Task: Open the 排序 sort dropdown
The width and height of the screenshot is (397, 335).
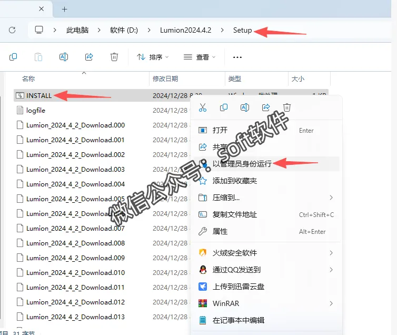Action: point(153,57)
